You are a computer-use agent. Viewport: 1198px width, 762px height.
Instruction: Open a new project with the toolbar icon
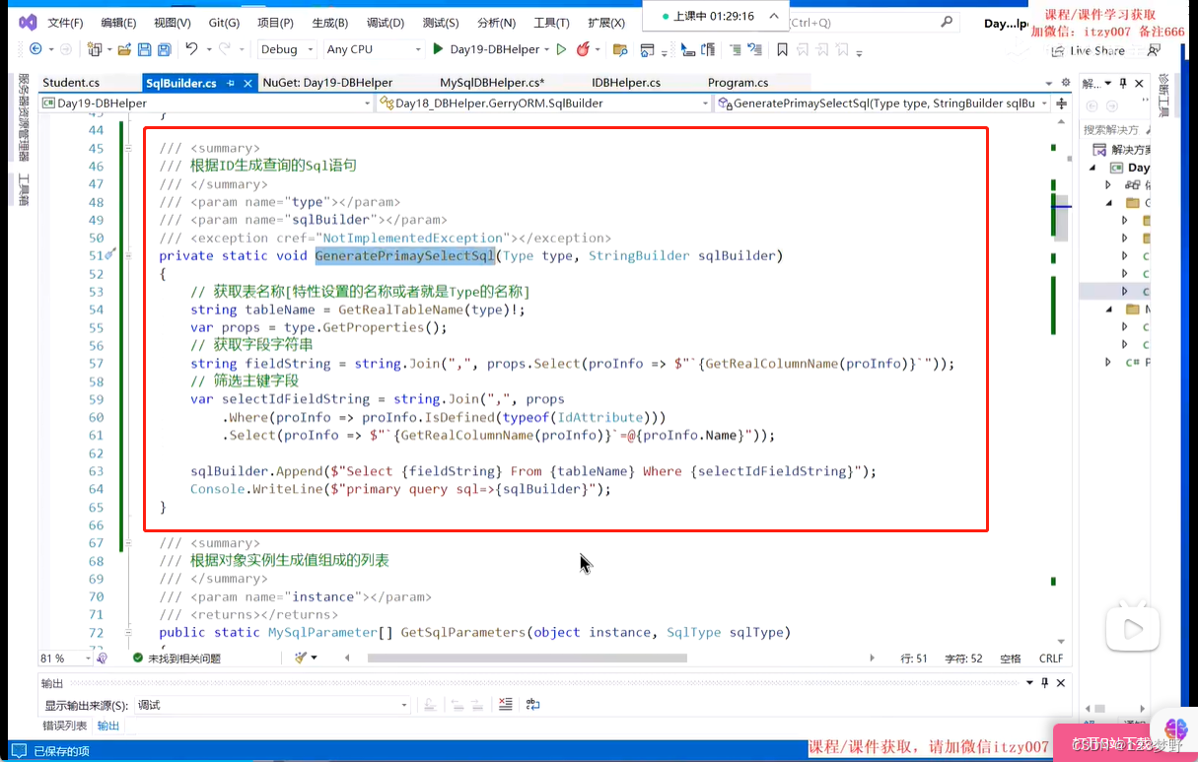(94, 51)
